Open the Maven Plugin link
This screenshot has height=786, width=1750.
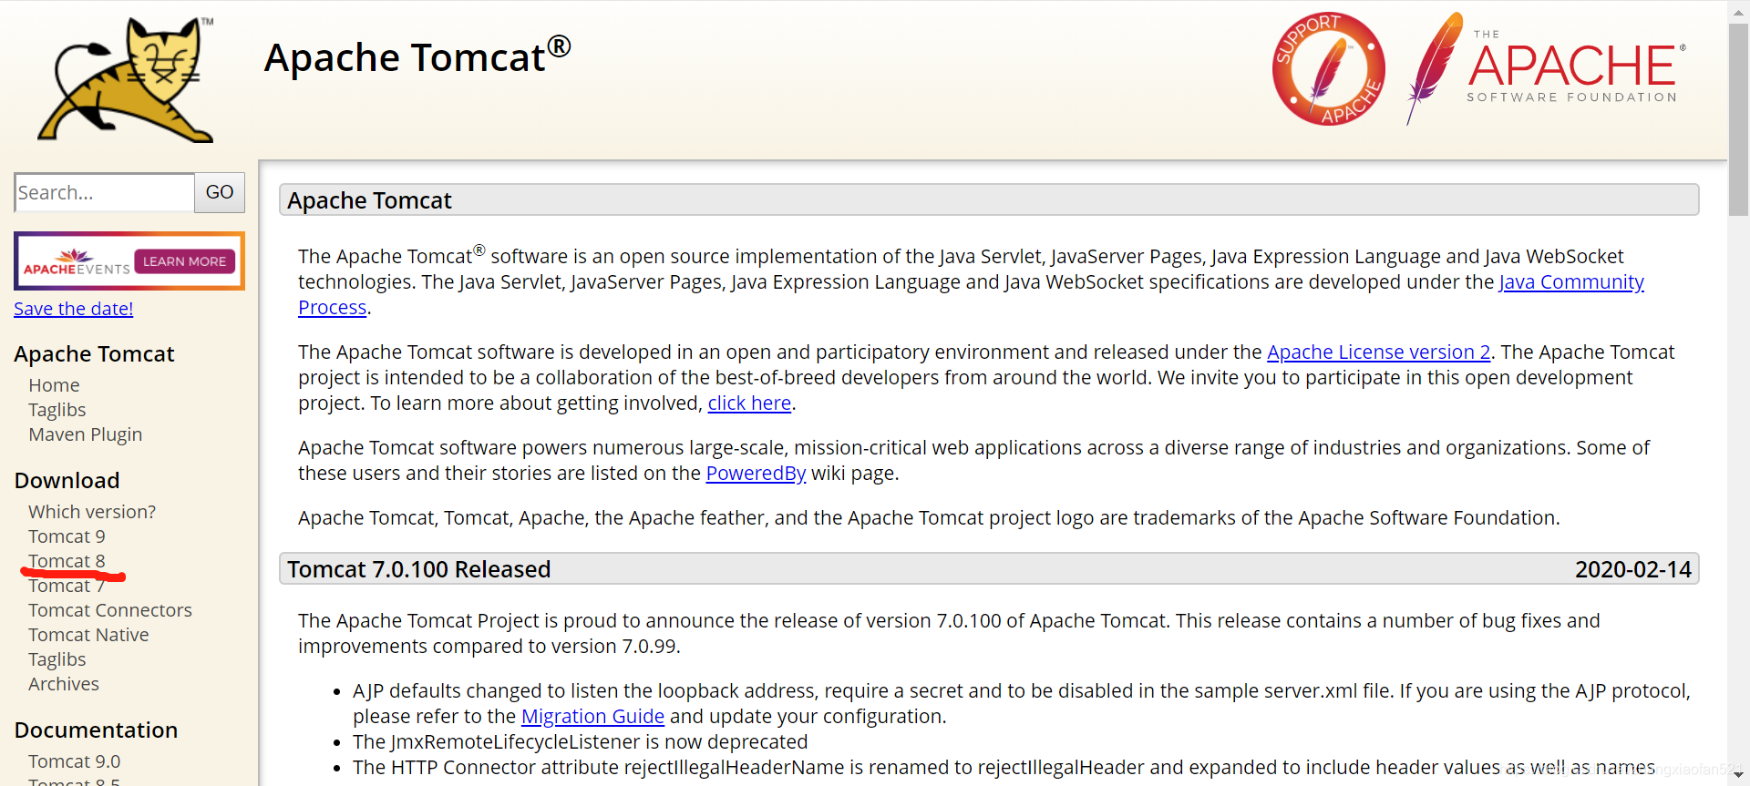[x=86, y=434]
